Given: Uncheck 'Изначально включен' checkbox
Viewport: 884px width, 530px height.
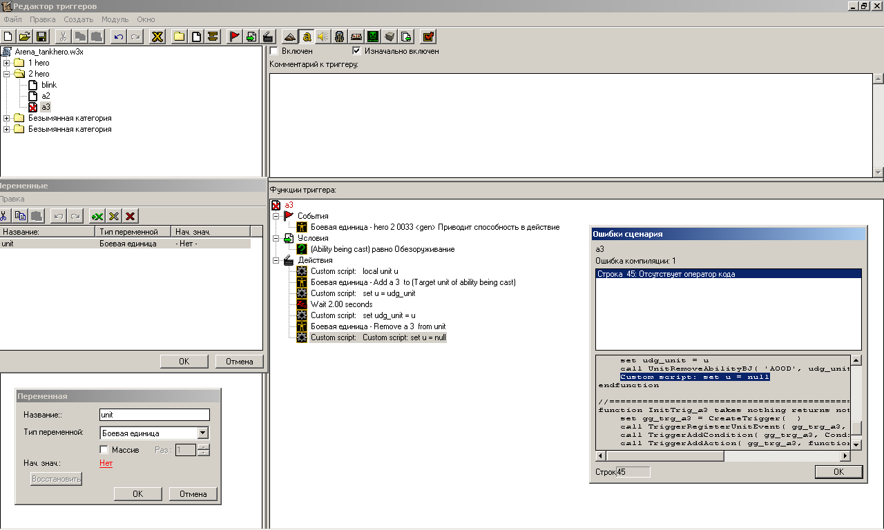Looking at the screenshot, I should [356, 51].
